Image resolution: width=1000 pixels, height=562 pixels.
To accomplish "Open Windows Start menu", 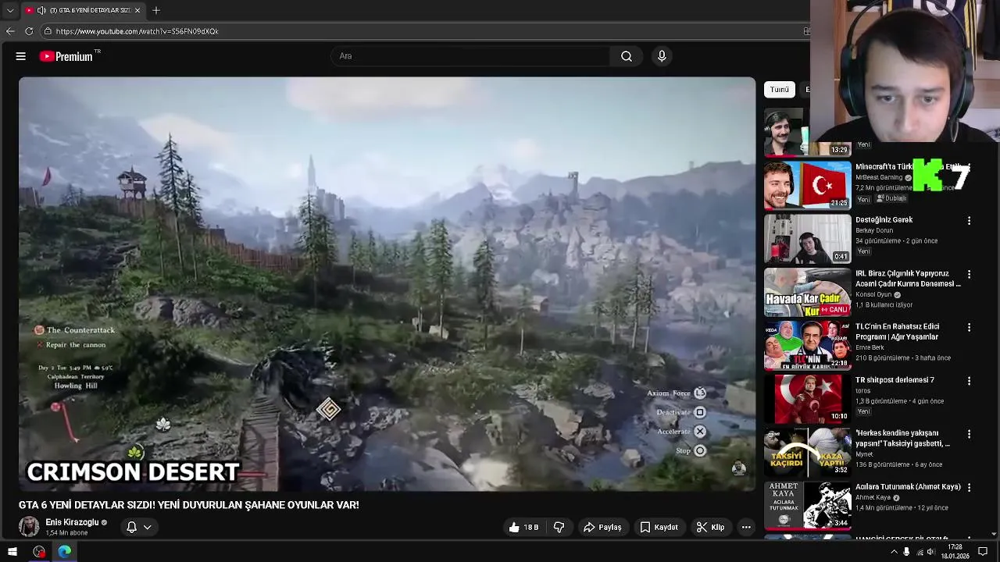I will click(x=12, y=552).
